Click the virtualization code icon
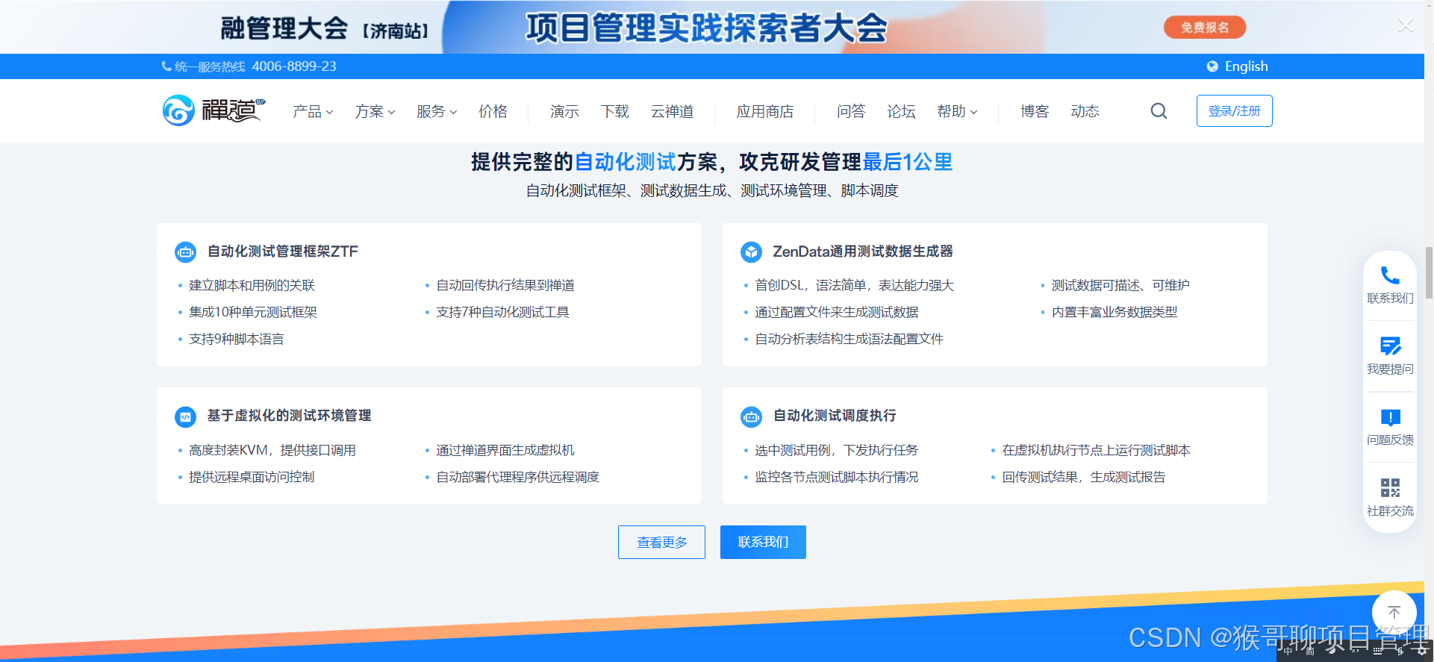 185,416
